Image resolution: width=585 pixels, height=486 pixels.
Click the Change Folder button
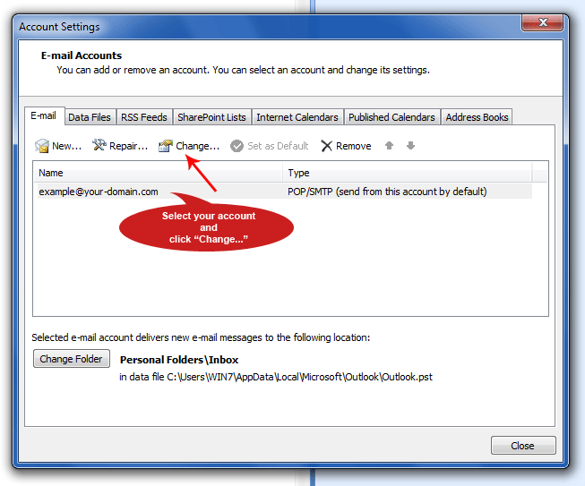point(72,359)
